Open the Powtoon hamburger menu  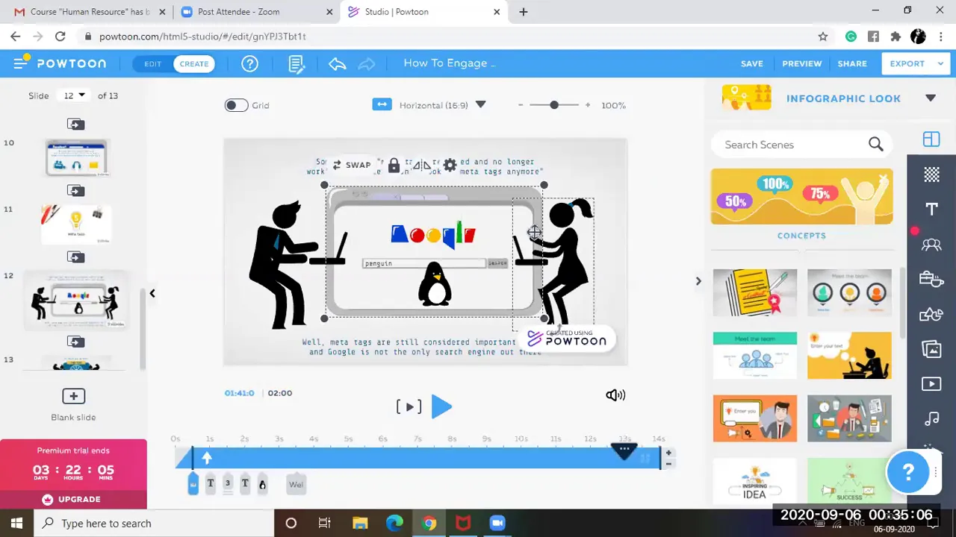pyautogui.click(x=20, y=63)
